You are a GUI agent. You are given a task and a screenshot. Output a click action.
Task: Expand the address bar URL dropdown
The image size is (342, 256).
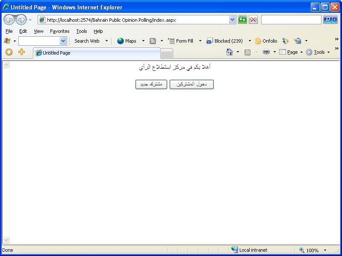point(233,20)
